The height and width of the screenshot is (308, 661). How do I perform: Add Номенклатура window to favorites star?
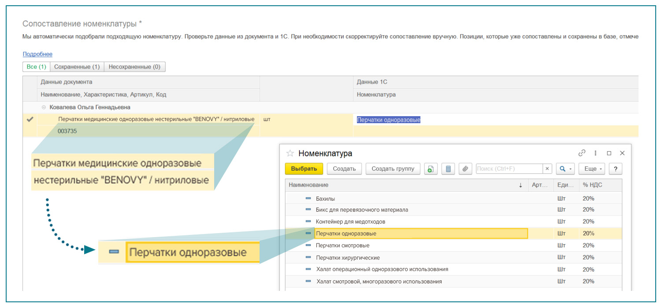point(290,154)
